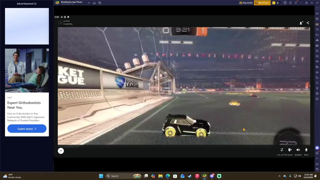Go back using BlueStacks title bar arrow
This screenshot has height=180, width=320.
click(89, 3)
